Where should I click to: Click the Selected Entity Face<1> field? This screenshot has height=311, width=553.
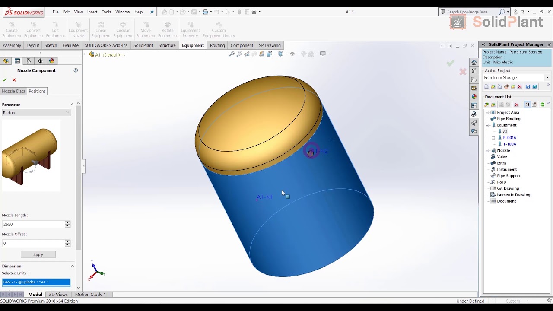coord(36,282)
